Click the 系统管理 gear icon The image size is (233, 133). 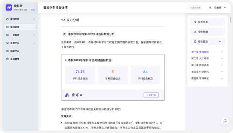(x=7, y=59)
